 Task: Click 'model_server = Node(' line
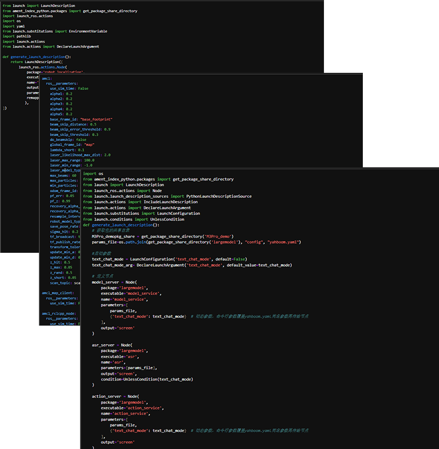(x=114, y=282)
